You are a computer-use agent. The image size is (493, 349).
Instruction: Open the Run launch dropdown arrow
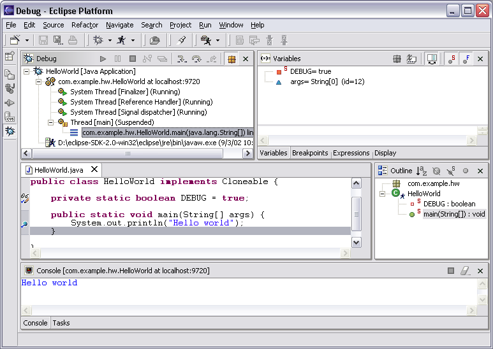point(133,40)
